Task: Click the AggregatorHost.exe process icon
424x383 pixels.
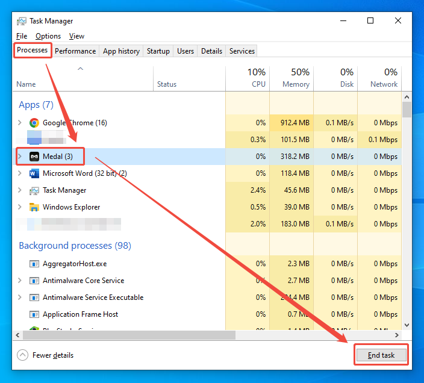Action: 34,264
